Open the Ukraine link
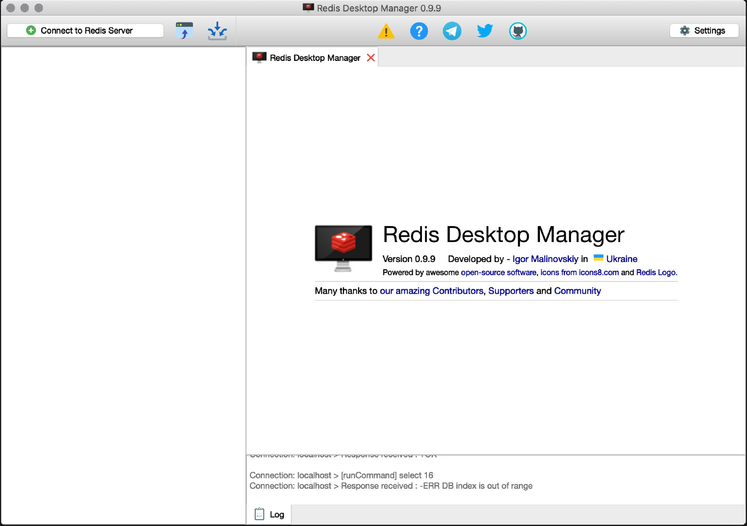747x526 pixels. click(622, 259)
